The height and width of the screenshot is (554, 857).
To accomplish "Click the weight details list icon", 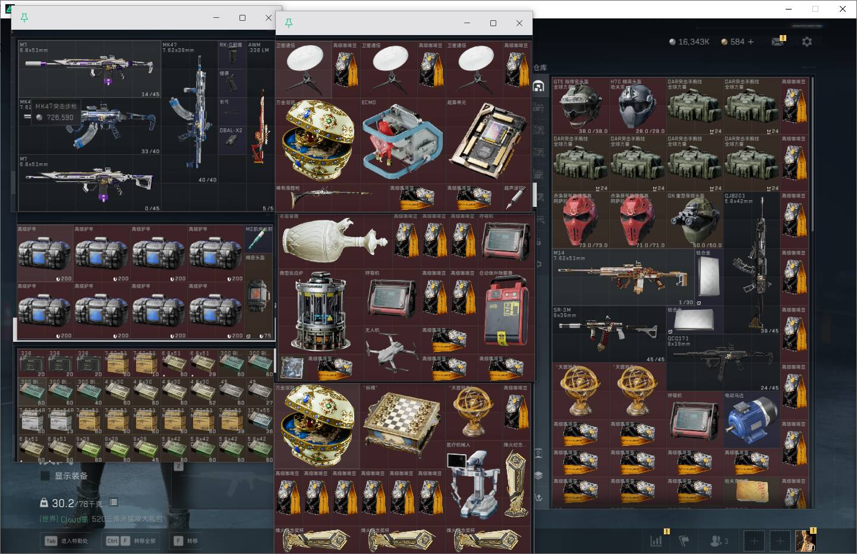I will pos(114,502).
